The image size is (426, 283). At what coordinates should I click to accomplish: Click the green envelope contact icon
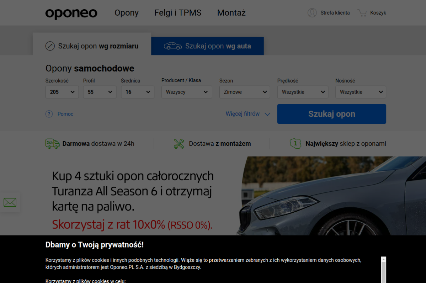click(10, 202)
